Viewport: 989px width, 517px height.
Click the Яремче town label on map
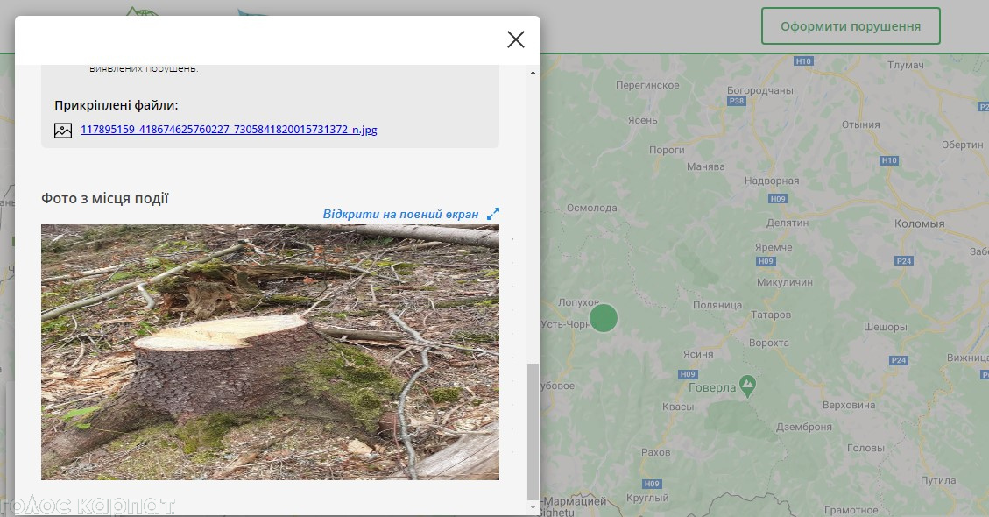tap(774, 248)
